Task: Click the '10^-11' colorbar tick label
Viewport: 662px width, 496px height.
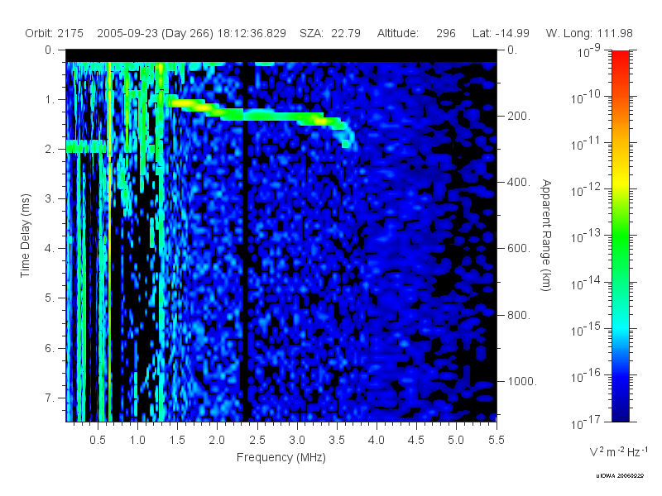Action: [586, 144]
